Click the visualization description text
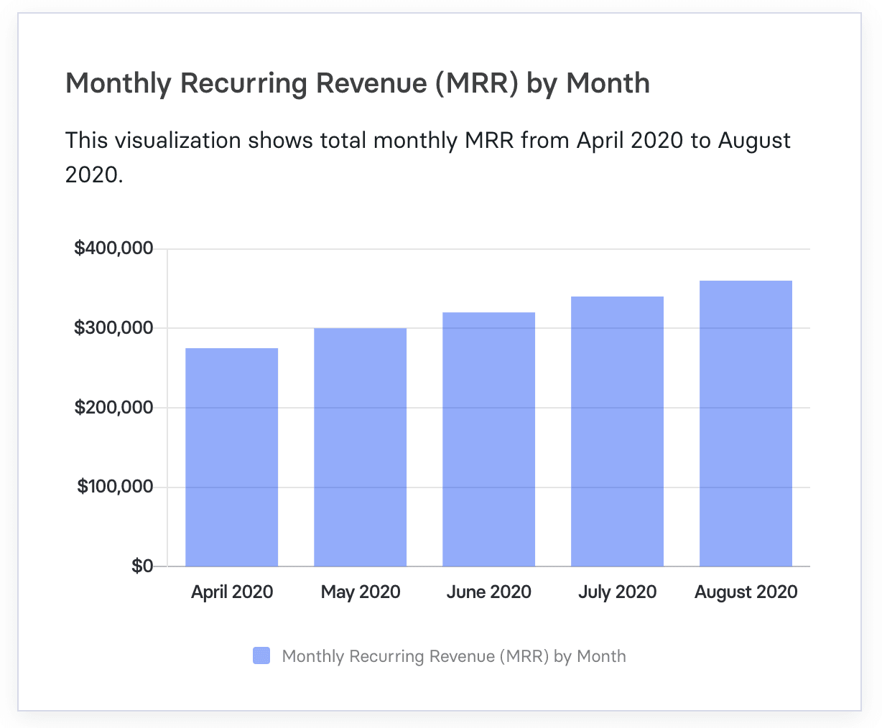 pos(428,157)
